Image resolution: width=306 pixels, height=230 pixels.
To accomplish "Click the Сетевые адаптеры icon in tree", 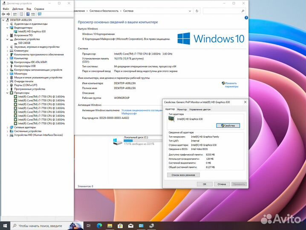I will (x=12, y=127).
